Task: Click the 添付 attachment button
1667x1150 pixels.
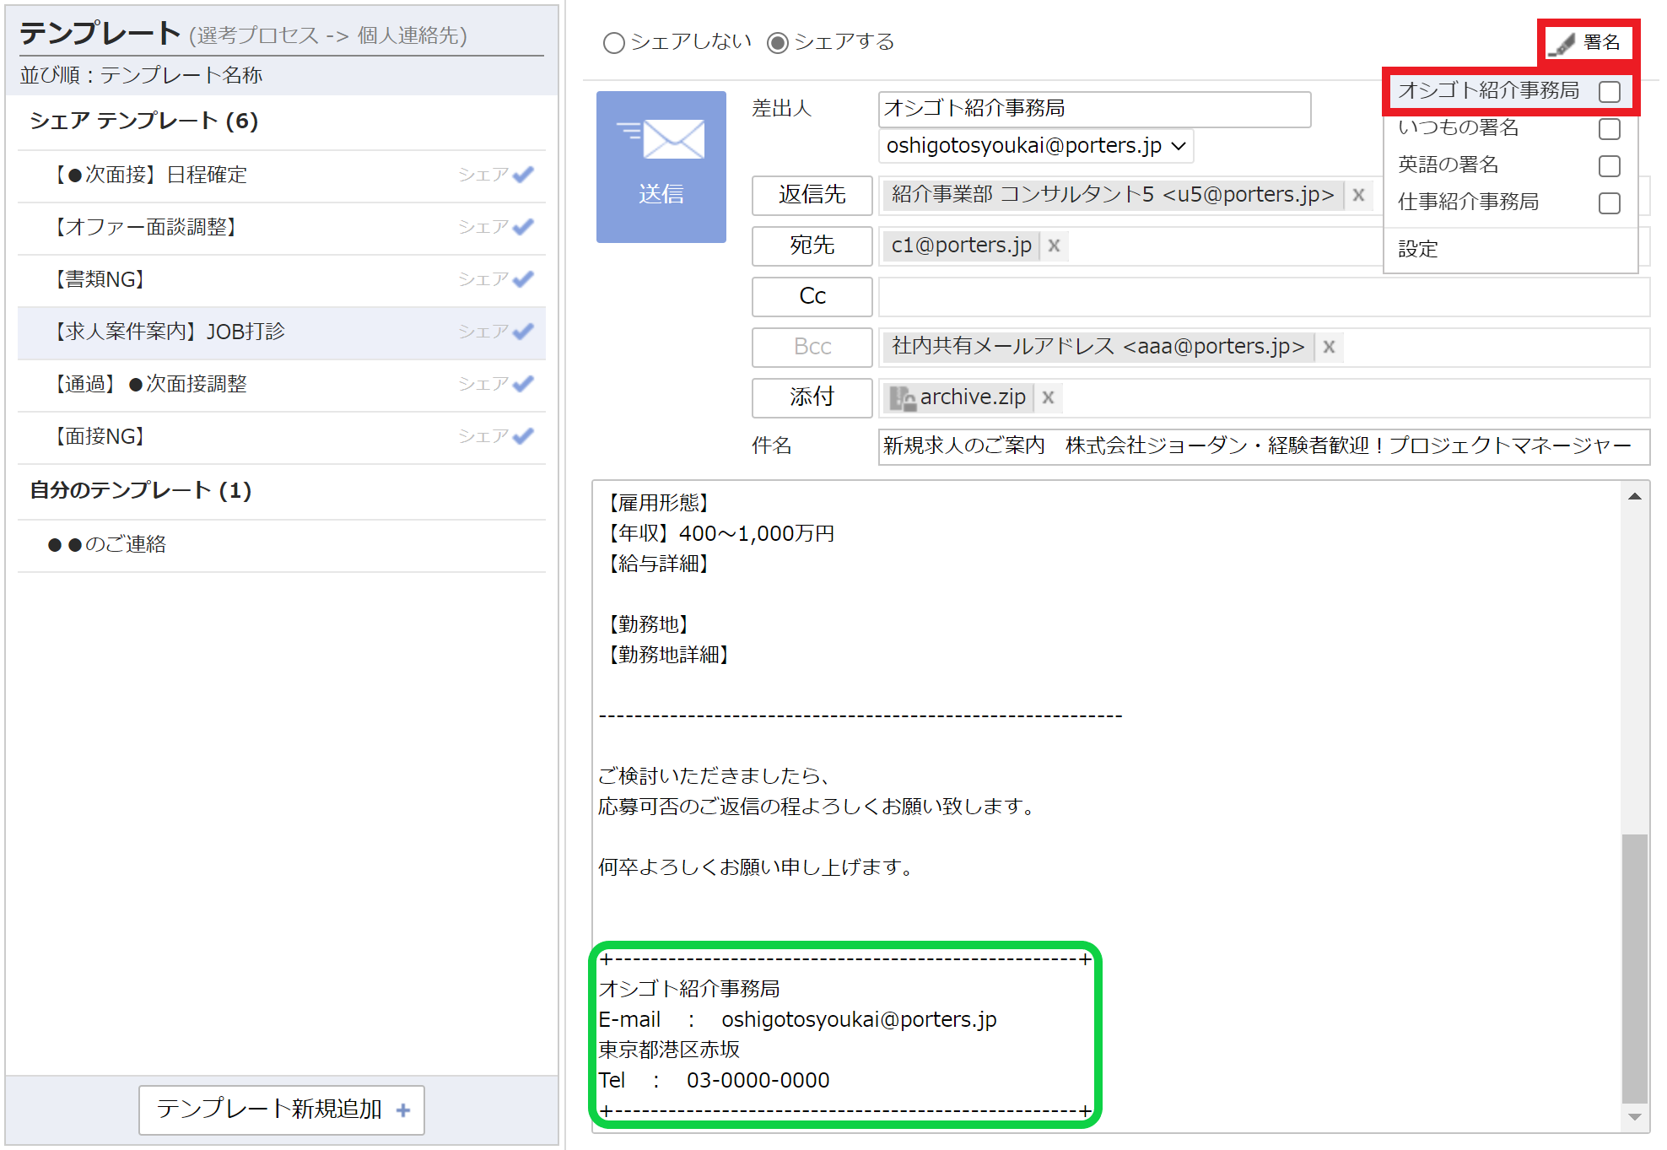Action: point(812,397)
